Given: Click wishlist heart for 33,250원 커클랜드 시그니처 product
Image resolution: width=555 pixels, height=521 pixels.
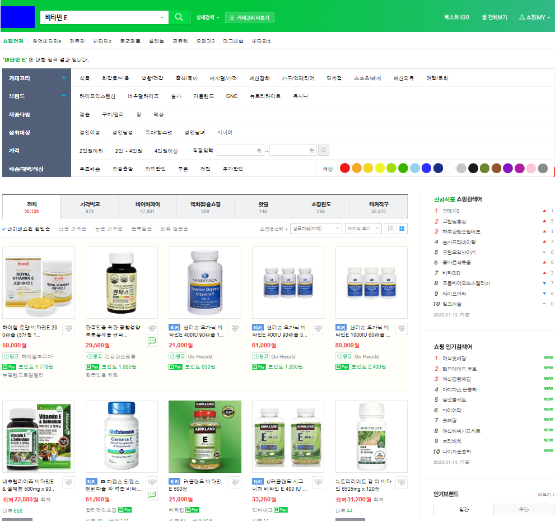Looking at the screenshot, I should [x=319, y=482].
